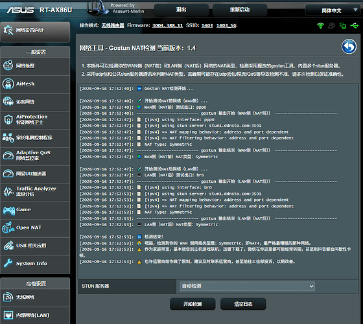The width and height of the screenshot is (363, 324).
Task: Click the Wireless settings icon
Action: 8,297
